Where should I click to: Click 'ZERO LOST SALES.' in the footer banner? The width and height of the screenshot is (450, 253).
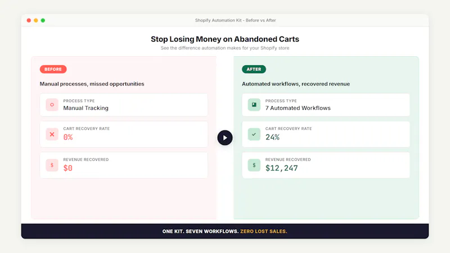point(264,231)
